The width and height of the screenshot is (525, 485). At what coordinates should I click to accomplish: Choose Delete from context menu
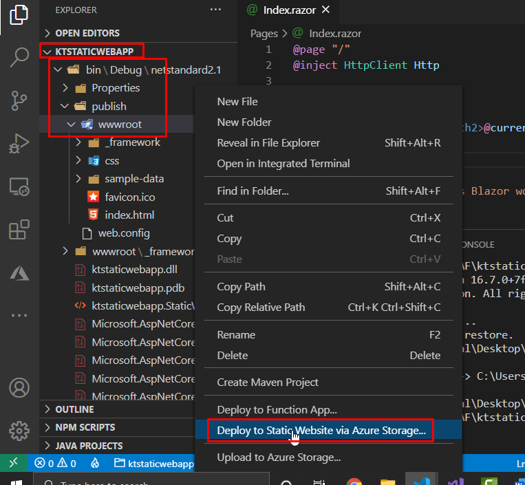coord(328,356)
